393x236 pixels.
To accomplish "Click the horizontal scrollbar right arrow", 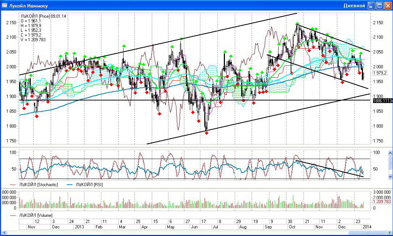I will click(x=389, y=232).
